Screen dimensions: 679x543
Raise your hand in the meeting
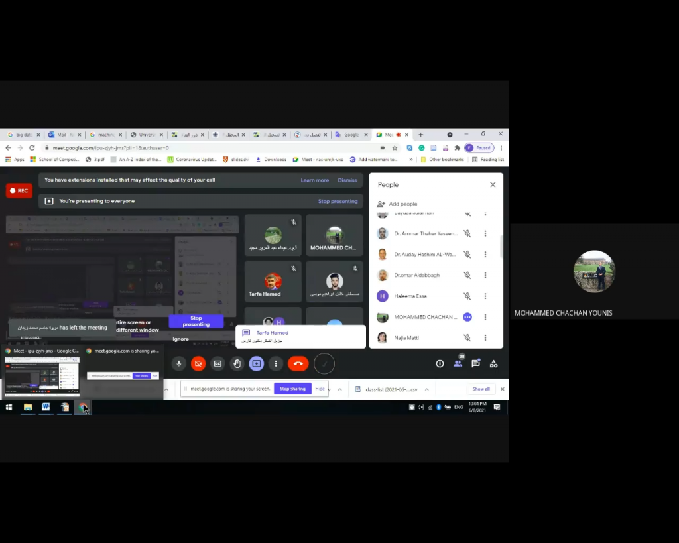237,363
